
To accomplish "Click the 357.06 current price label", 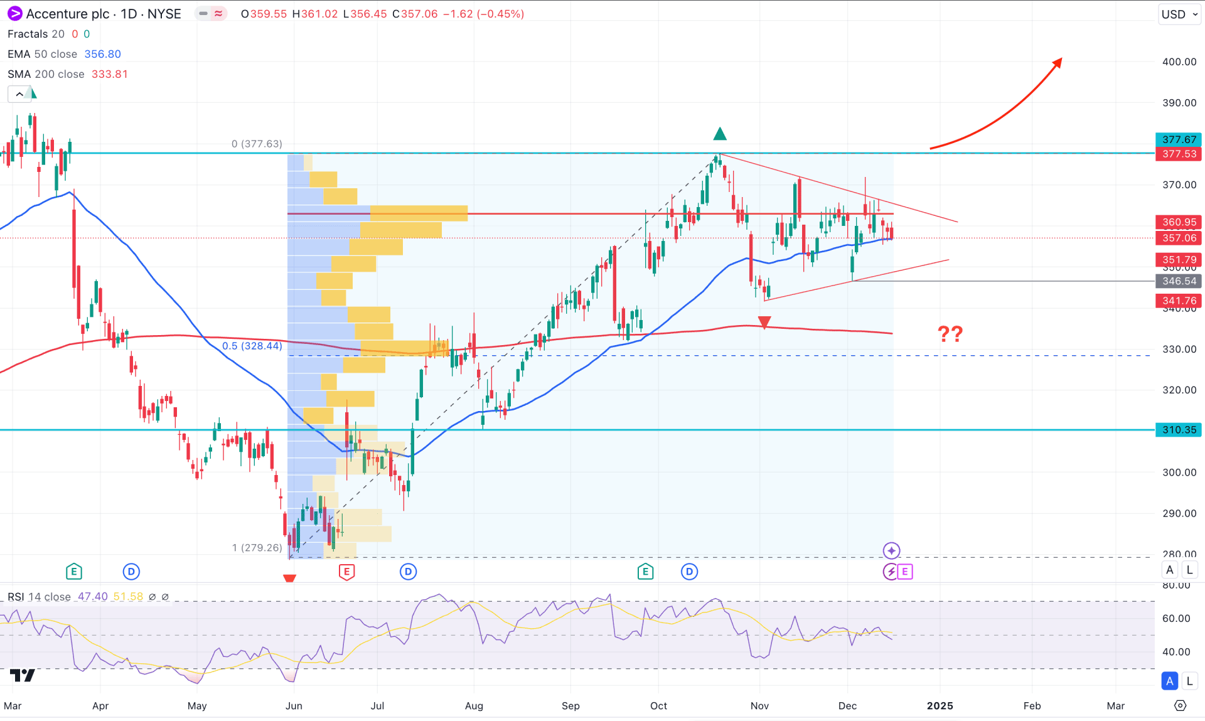I will point(1179,238).
